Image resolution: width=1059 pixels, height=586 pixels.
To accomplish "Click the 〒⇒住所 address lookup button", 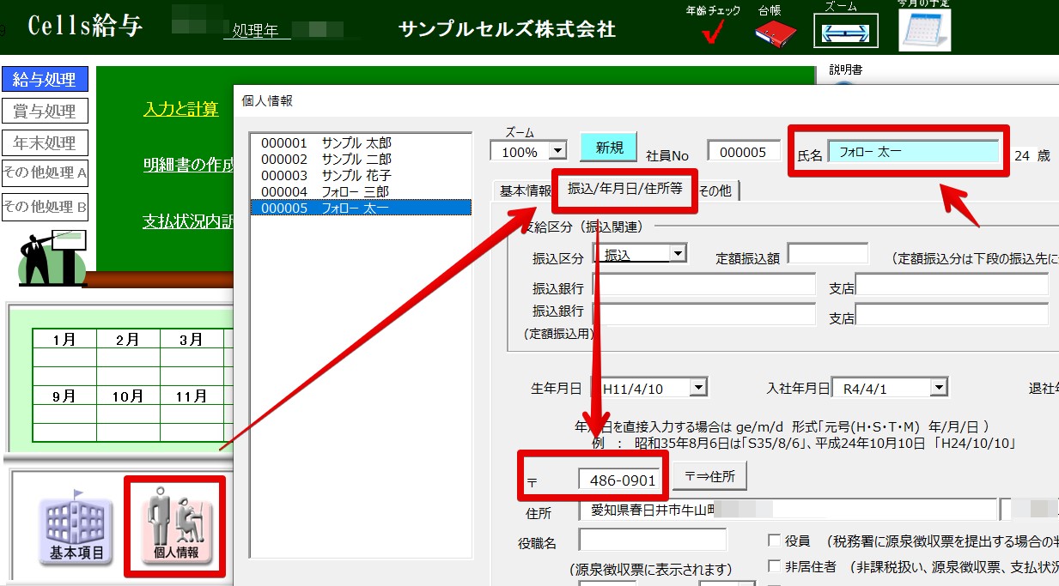I will click(709, 474).
